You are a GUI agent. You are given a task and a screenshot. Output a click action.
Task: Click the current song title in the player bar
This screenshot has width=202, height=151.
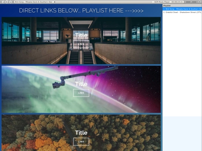34,2
